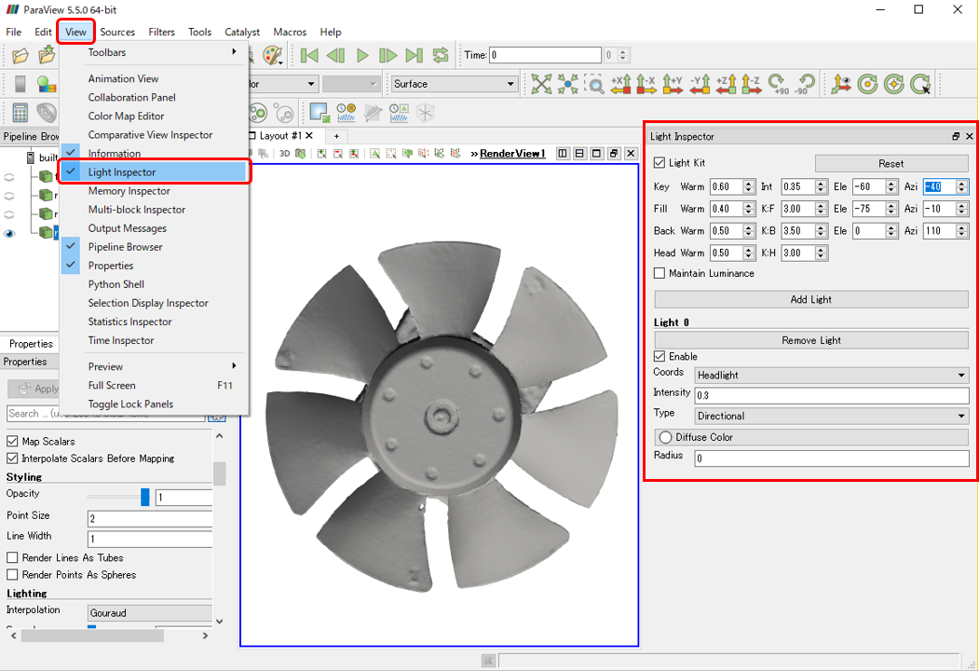The width and height of the screenshot is (979, 671).
Task: Uncheck the Light Kit checkbox
Action: pos(659,163)
